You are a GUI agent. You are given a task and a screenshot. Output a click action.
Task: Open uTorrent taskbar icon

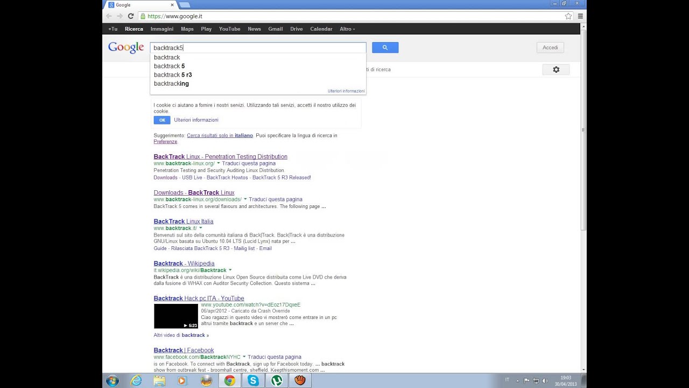277,380
